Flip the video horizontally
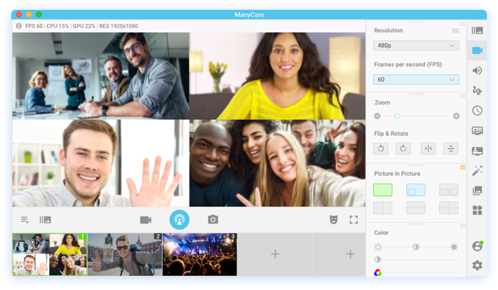Image resolution: width=498 pixels, height=290 pixels. point(428,149)
